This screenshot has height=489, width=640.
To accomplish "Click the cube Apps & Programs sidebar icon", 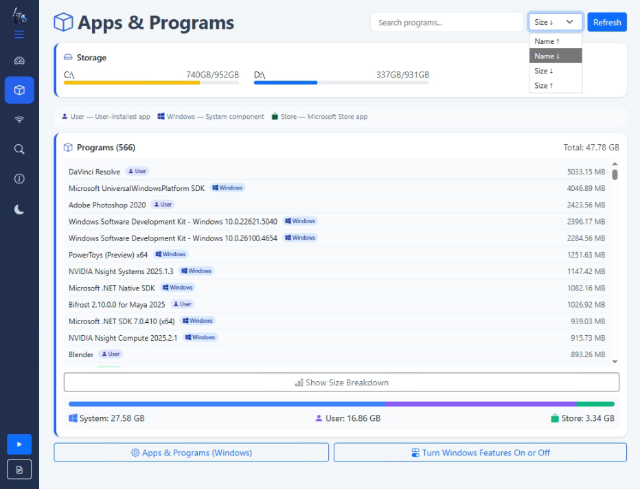I will tap(19, 90).
